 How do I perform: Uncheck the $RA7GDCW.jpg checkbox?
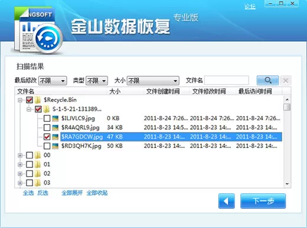pos(47,137)
